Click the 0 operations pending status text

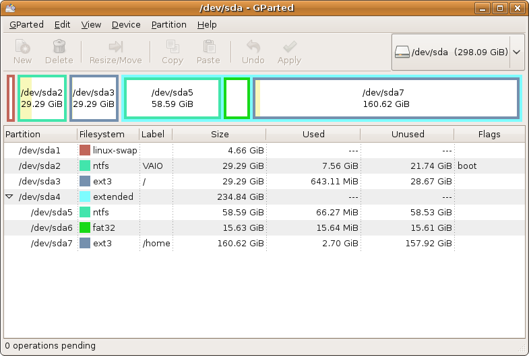coord(51,345)
